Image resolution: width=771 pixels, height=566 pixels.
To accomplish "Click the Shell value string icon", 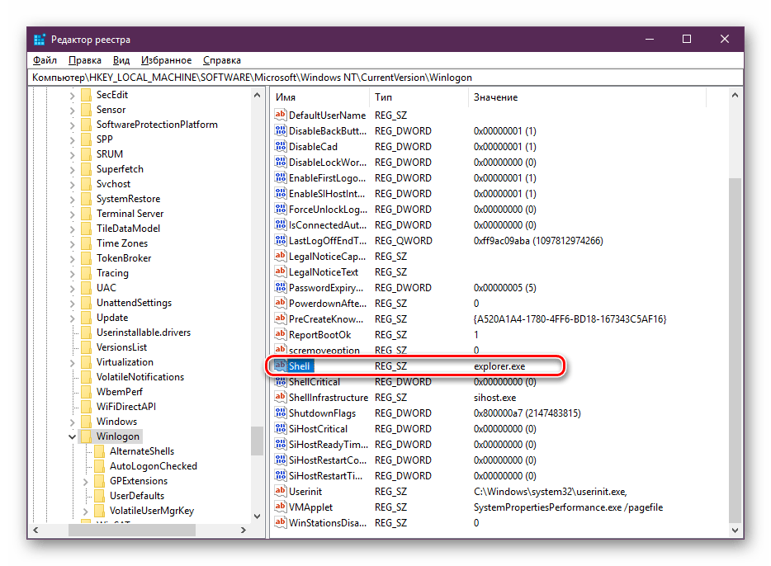I will [x=280, y=366].
